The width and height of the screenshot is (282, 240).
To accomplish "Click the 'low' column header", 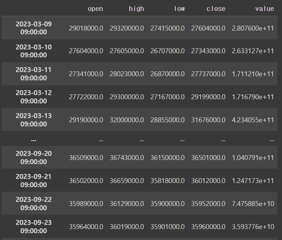I will click(x=179, y=9).
